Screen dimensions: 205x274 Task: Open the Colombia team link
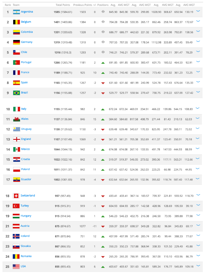[x=27, y=32]
